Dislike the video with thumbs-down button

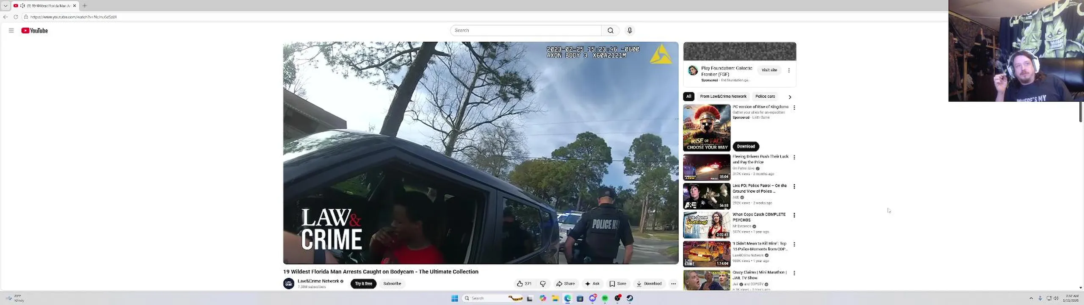pos(543,284)
